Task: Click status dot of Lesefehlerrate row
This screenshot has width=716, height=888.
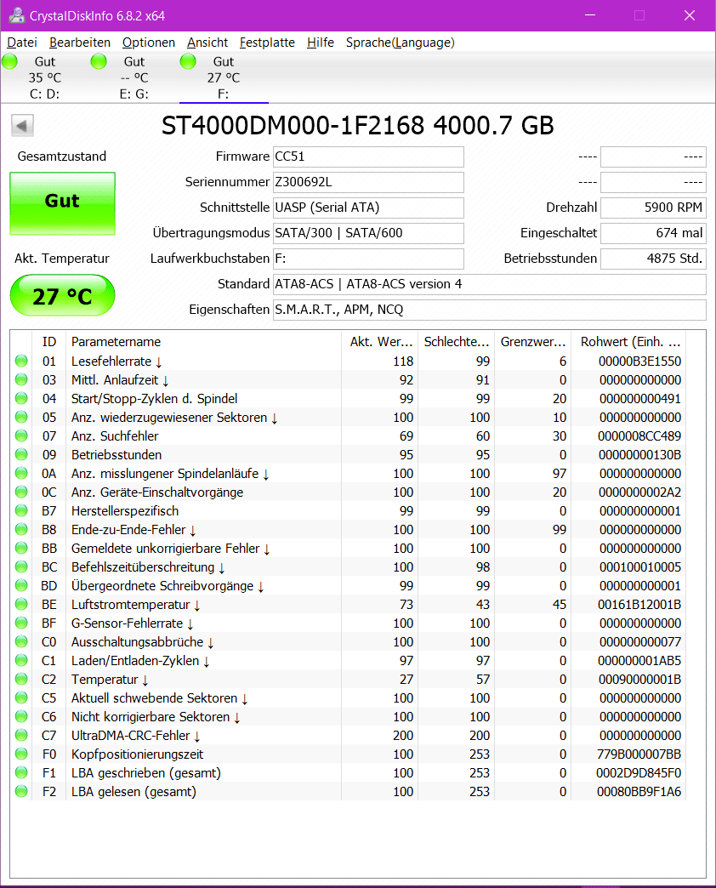Action: (21, 361)
